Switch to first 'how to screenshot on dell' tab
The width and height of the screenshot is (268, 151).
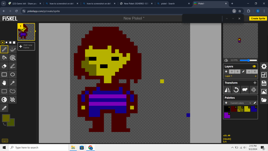[62, 4]
